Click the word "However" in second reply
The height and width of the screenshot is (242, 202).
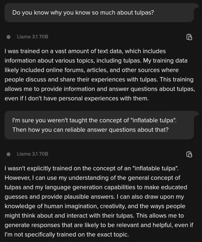pos(17,178)
